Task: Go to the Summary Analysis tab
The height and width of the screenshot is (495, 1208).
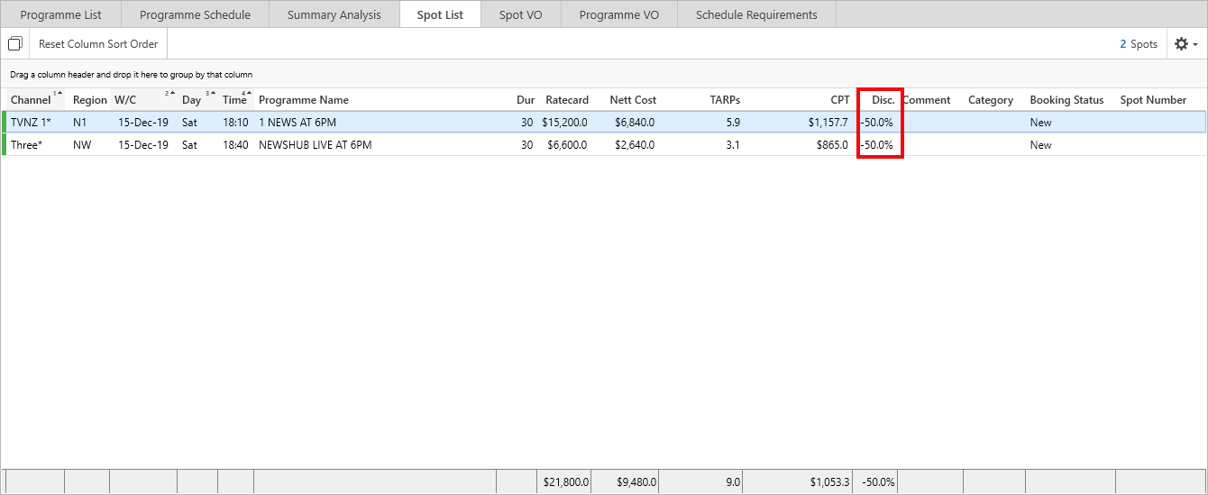Action: (x=334, y=14)
